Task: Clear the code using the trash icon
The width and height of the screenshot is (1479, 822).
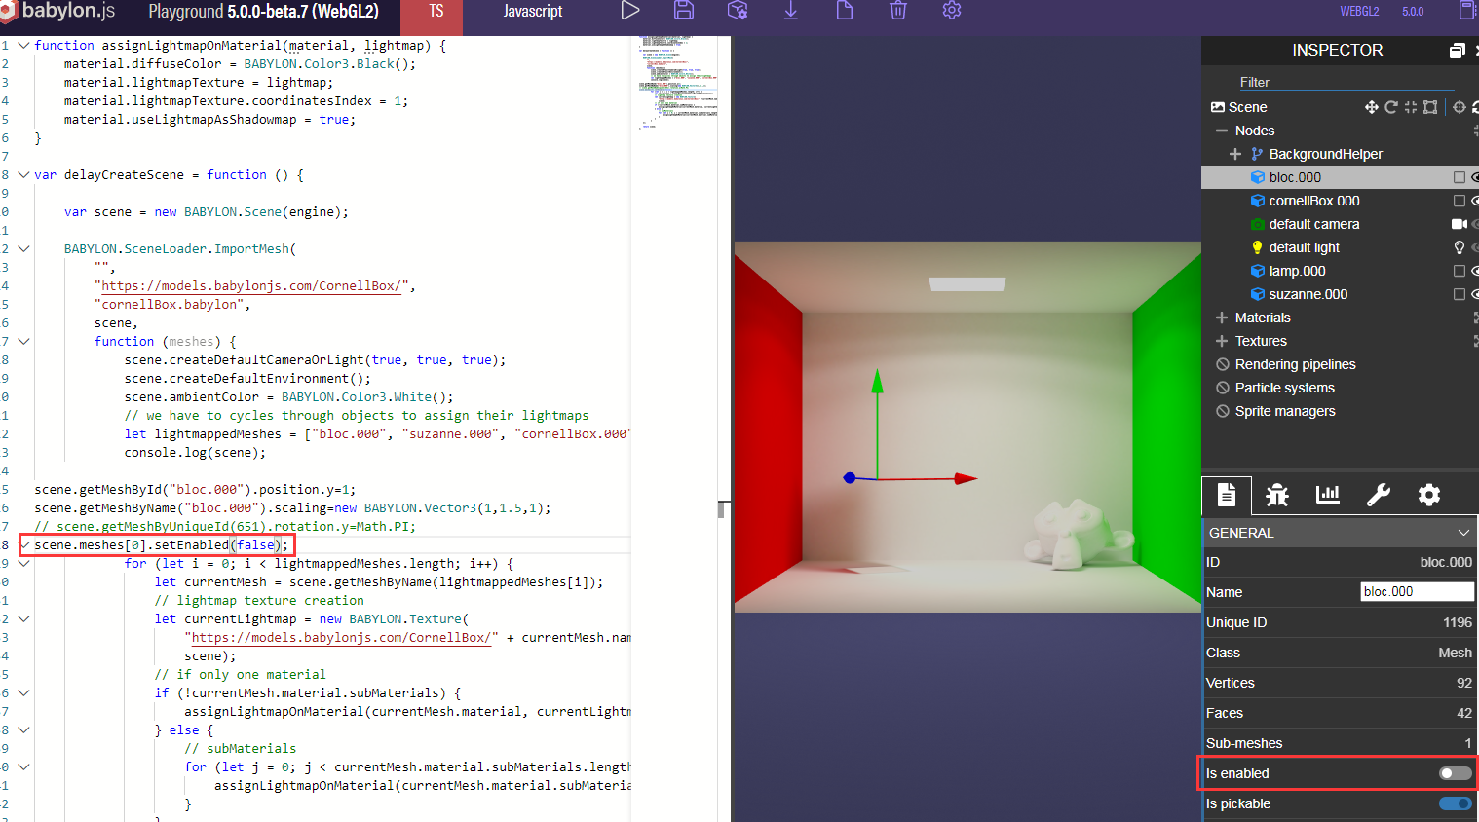Action: pos(897,10)
